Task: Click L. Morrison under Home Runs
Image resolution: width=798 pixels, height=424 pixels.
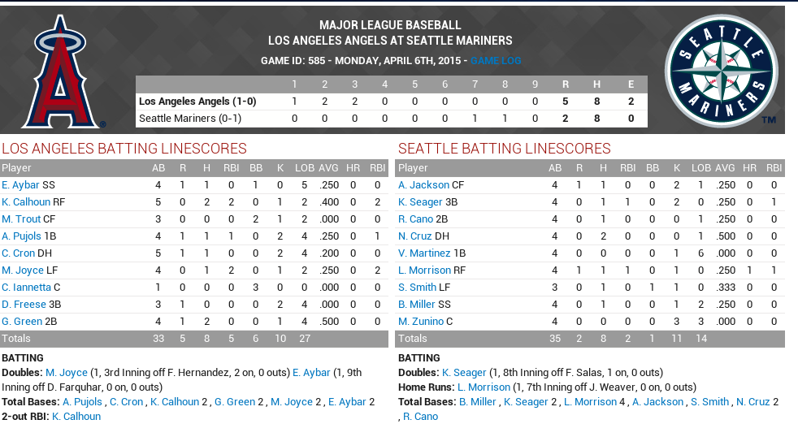Action: [x=484, y=387]
